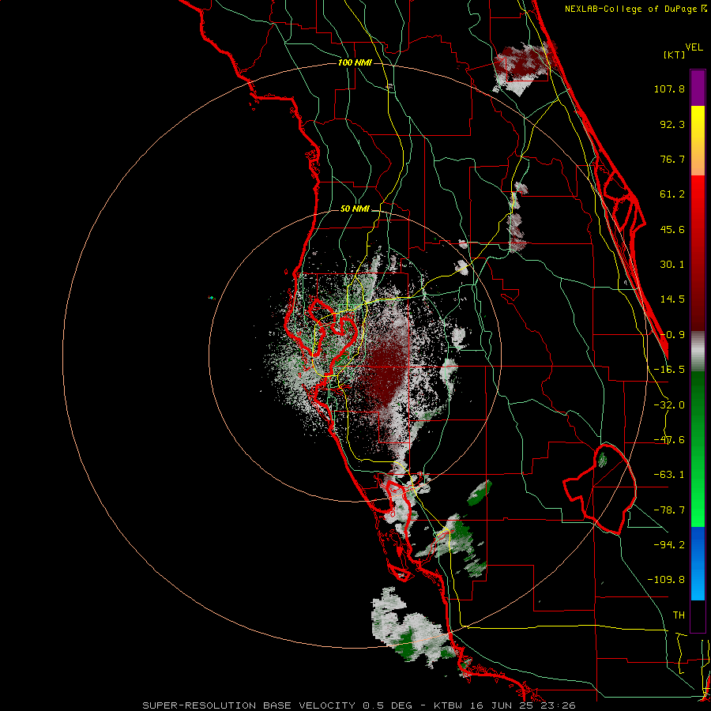Click the -63.1 velocity scale value
Viewport: 711px width, 711px height.
pos(669,475)
